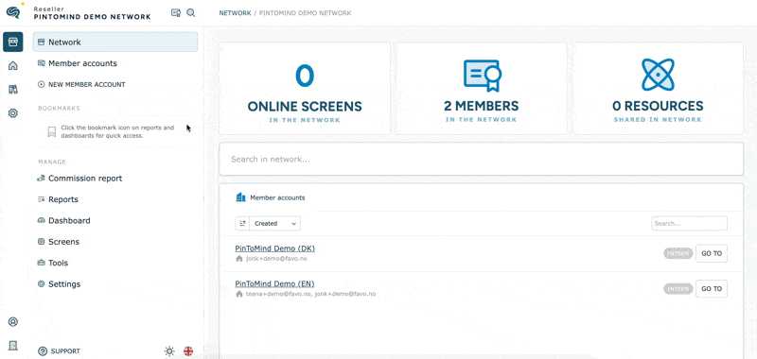Screen dimensions: 757x359
Task: Click the Member accounts building icon
Action: pos(240,197)
